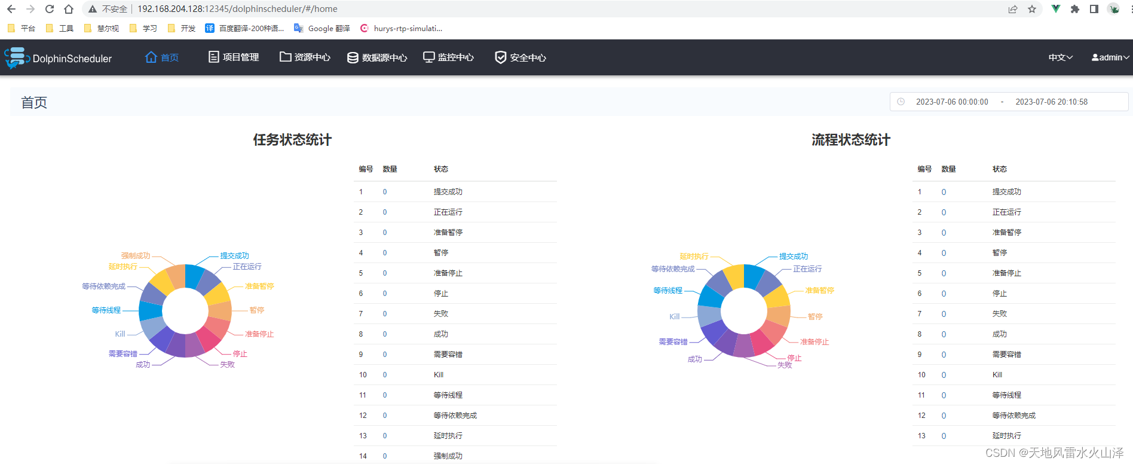Click the monitor center screen icon

pyautogui.click(x=429, y=57)
